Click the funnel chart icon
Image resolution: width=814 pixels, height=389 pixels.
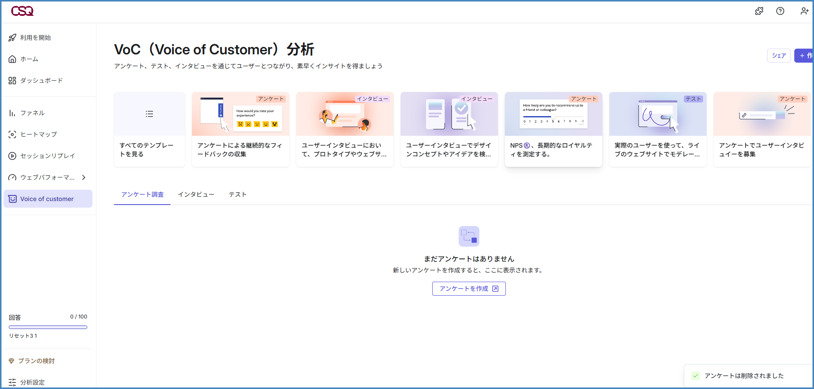tap(12, 113)
